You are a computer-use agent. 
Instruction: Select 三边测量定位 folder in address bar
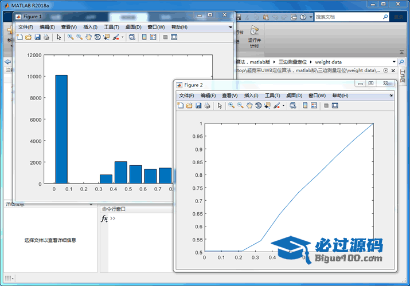coord(292,62)
